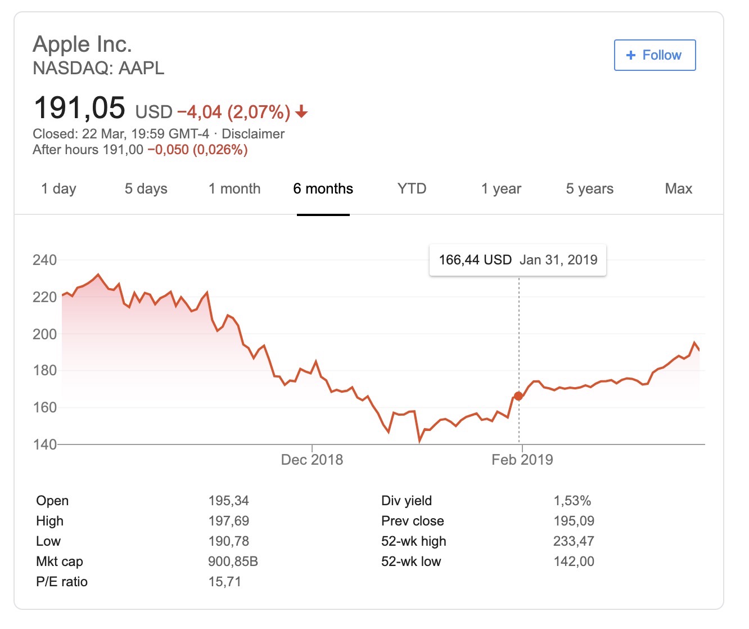Show the Max time range
This screenshot has height=629, width=749.
tap(678, 189)
